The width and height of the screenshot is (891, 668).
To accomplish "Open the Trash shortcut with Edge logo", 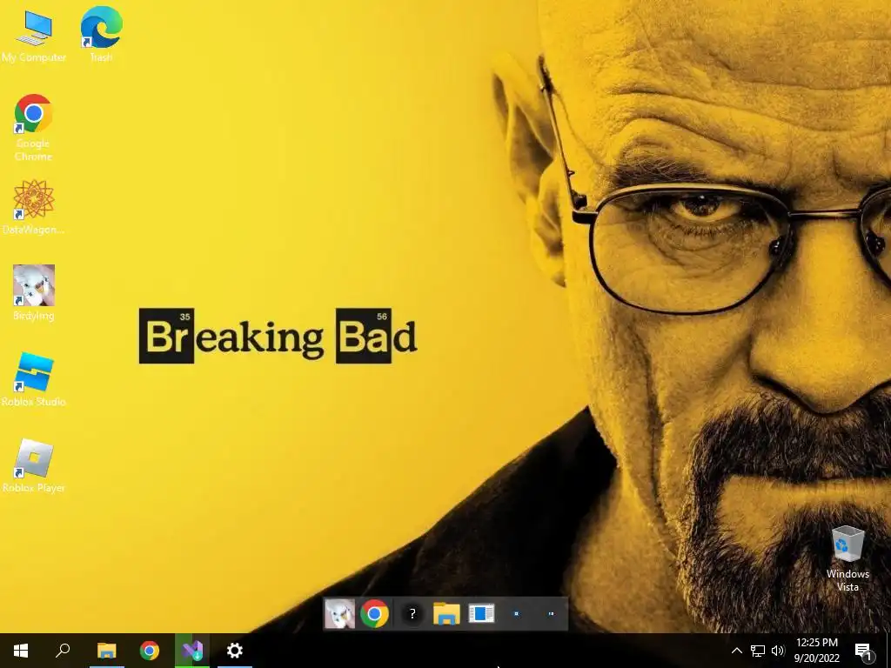I will (x=101, y=34).
